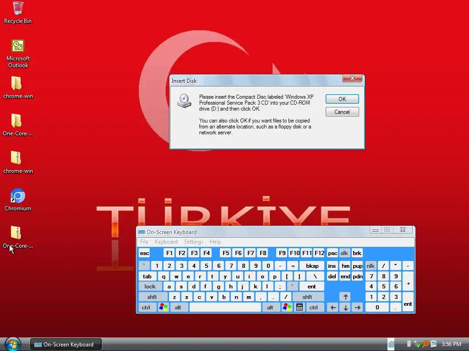Toggle the left shft key
Viewport: 469px width, 351px height.
(x=152, y=297)
